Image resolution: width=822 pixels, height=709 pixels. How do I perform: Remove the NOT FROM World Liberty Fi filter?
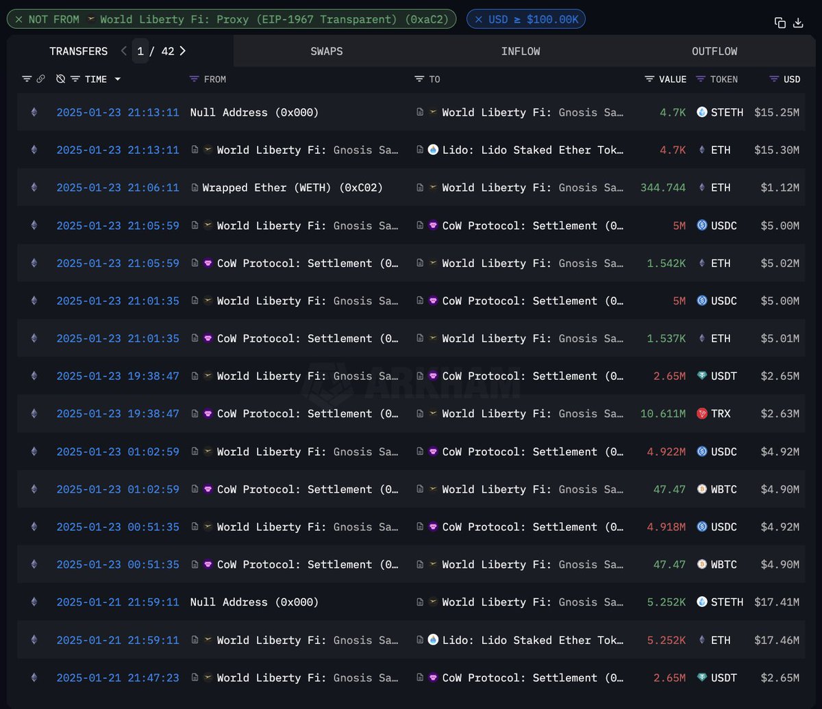(18, 19)
